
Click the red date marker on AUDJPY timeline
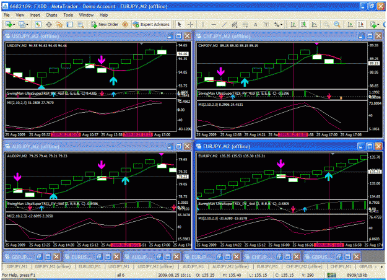click(x=126, y=245)
